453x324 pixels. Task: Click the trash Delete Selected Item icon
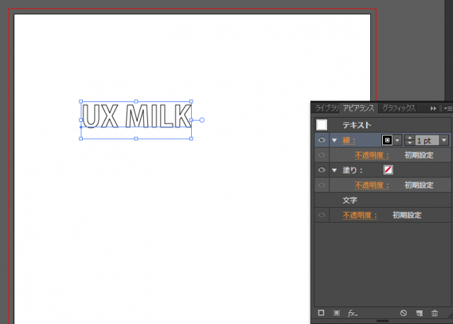[434, 313]
